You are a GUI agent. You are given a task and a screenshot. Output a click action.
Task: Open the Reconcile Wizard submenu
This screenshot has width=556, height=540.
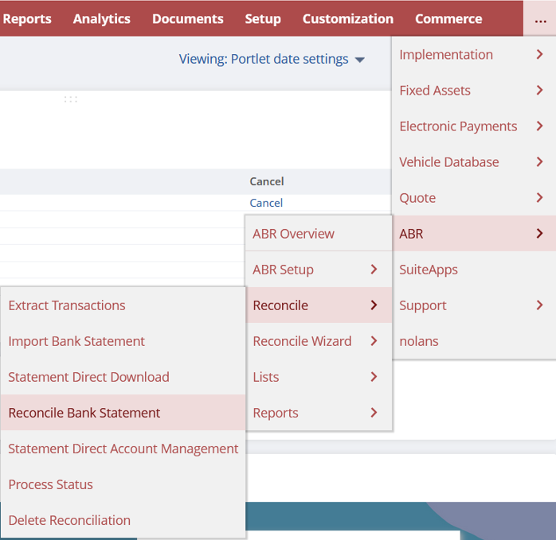(x=318, y=341)
